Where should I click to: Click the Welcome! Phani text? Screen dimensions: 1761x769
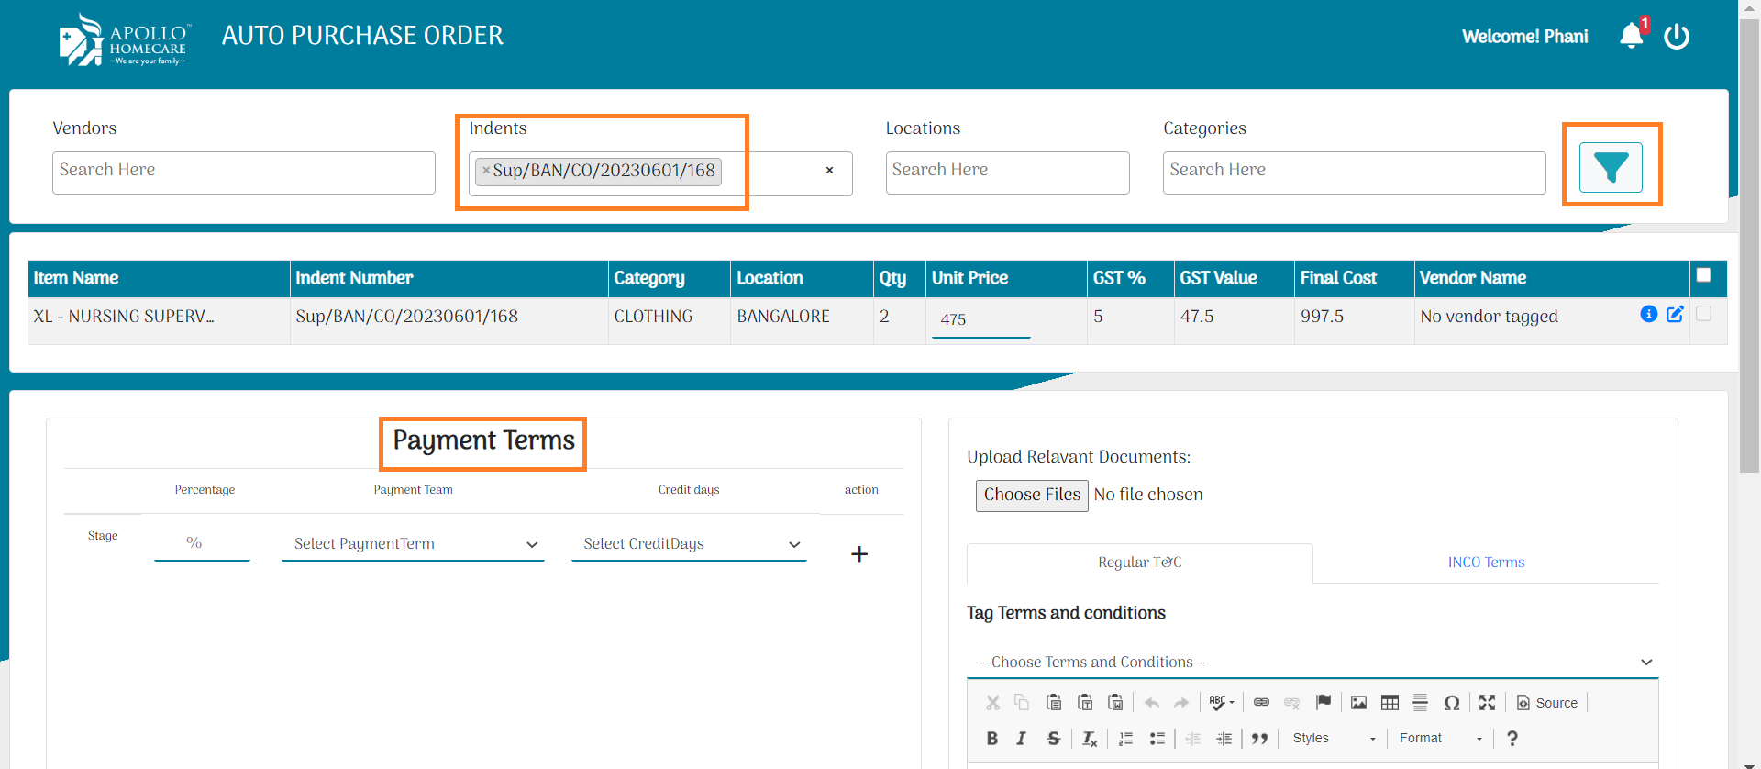tap(1524, 37)
